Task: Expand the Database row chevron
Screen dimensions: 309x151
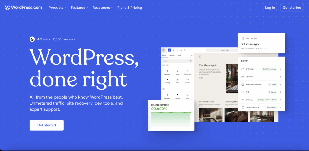Action: (280, 77)
